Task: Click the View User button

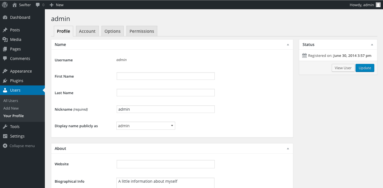Action: pyautogui.click(x=343, y=68)
